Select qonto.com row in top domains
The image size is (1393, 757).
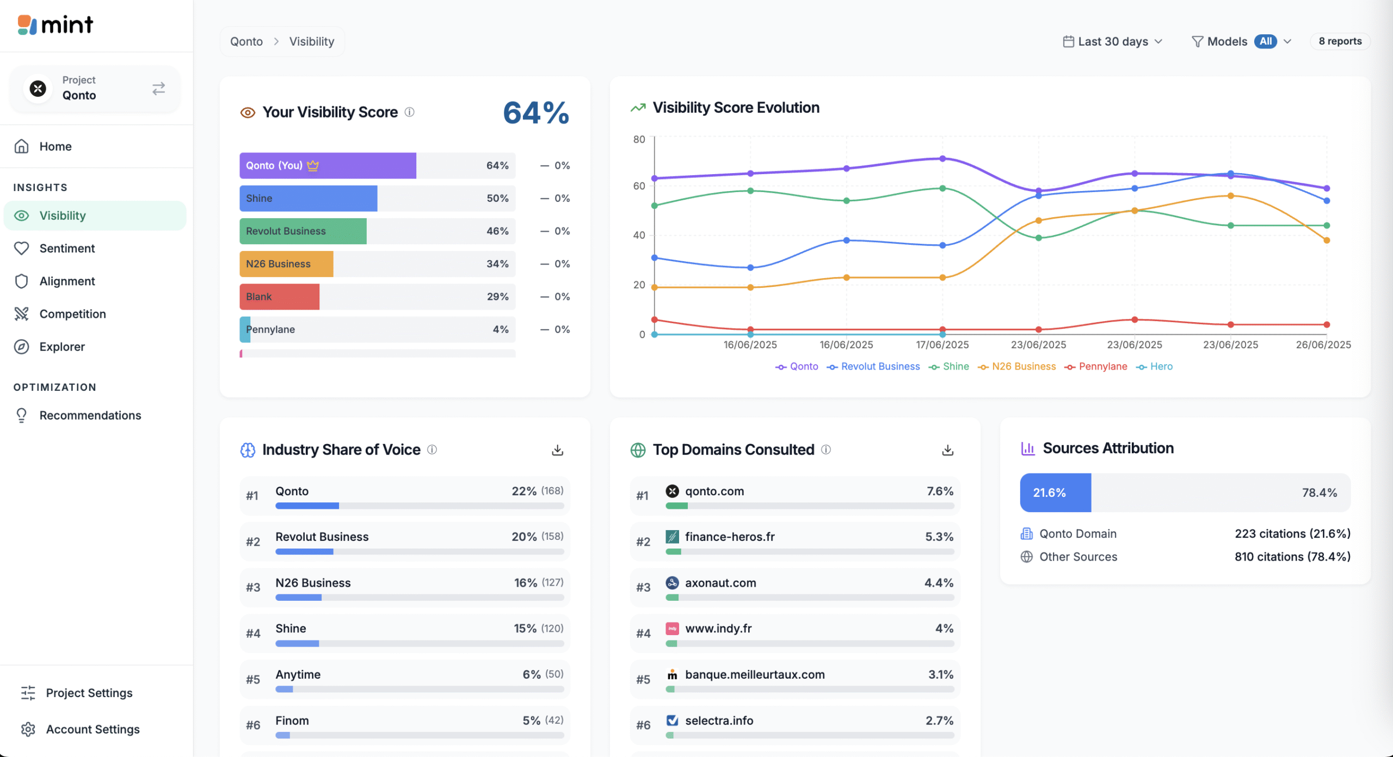coord(794,495)
